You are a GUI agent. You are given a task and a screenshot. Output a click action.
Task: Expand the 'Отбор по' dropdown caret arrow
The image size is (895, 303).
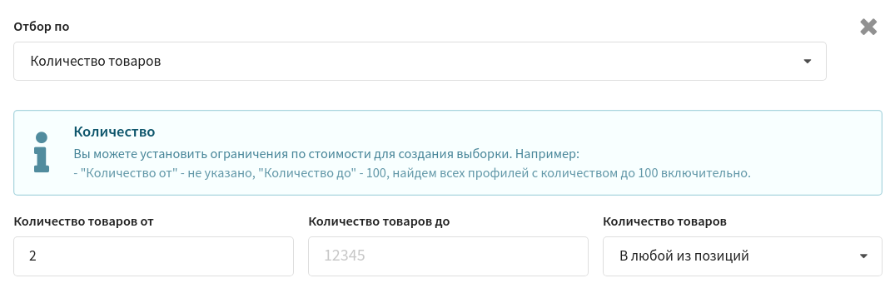[x=807, y=61]
